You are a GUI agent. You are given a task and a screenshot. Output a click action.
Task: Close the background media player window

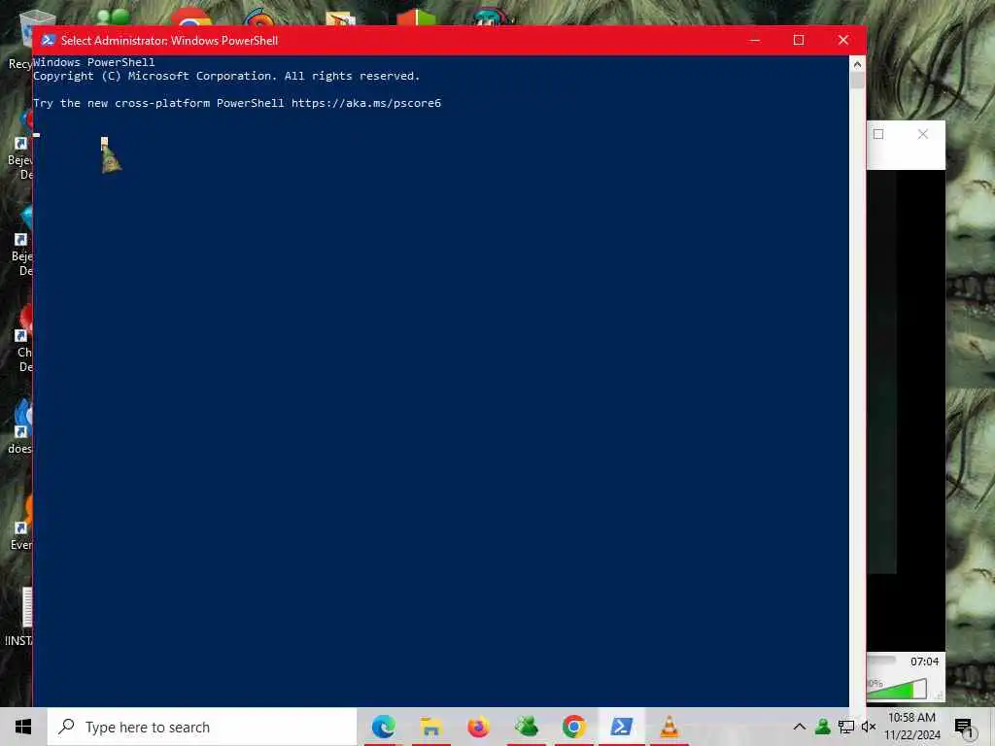click(x=923, y=134)
